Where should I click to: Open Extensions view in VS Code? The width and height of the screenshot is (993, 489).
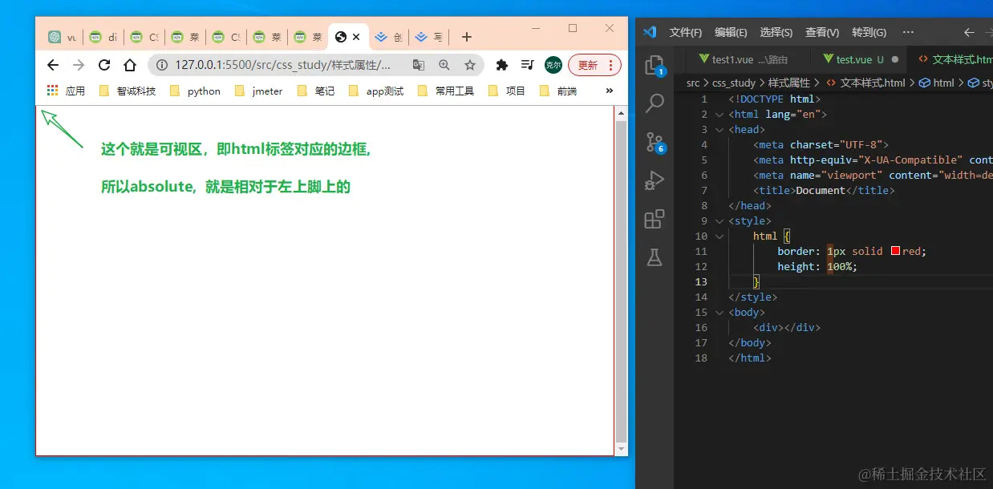(655, 219)
